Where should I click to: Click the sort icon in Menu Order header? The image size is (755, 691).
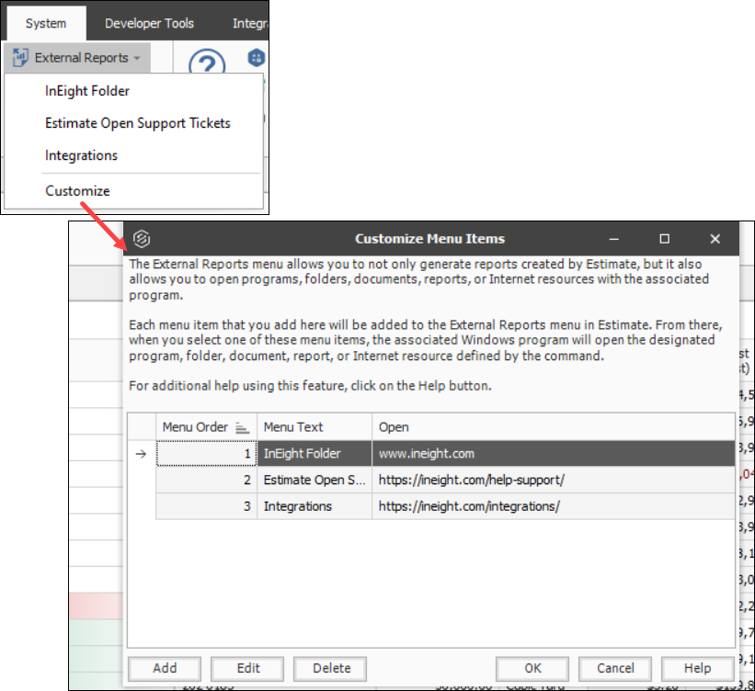click(x=242, y=427)
